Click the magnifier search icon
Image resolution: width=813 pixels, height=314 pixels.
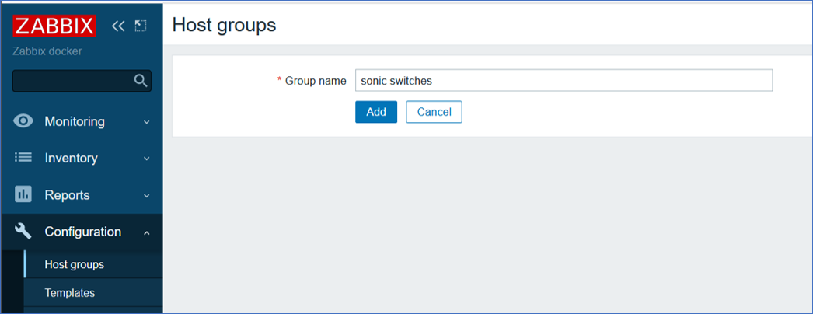[x=141, y=80]
